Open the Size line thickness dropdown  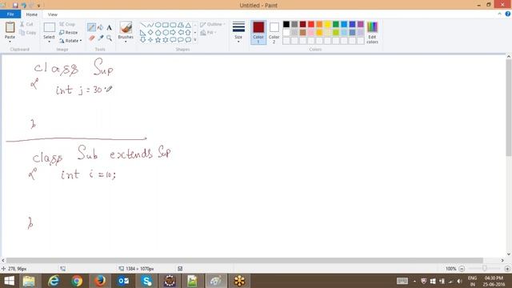point(238,32)
